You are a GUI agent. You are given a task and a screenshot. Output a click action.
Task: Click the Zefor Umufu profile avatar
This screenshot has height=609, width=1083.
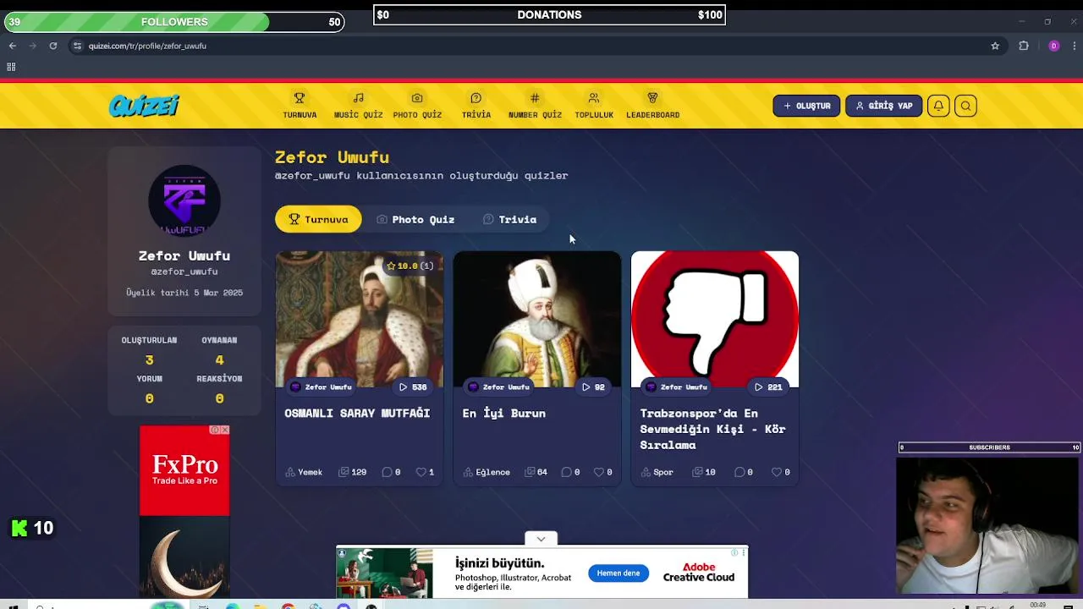[x=184, y=200]
